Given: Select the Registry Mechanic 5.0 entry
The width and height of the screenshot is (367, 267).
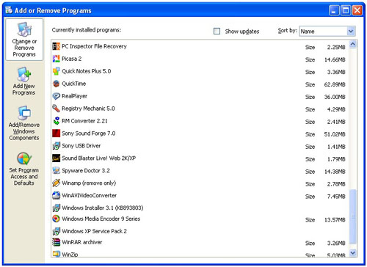Looking at the screenshot, I should coord(200,109).
